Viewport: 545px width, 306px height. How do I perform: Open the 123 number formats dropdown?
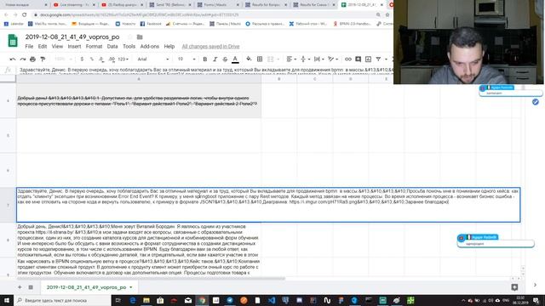(x=123, y=59)
